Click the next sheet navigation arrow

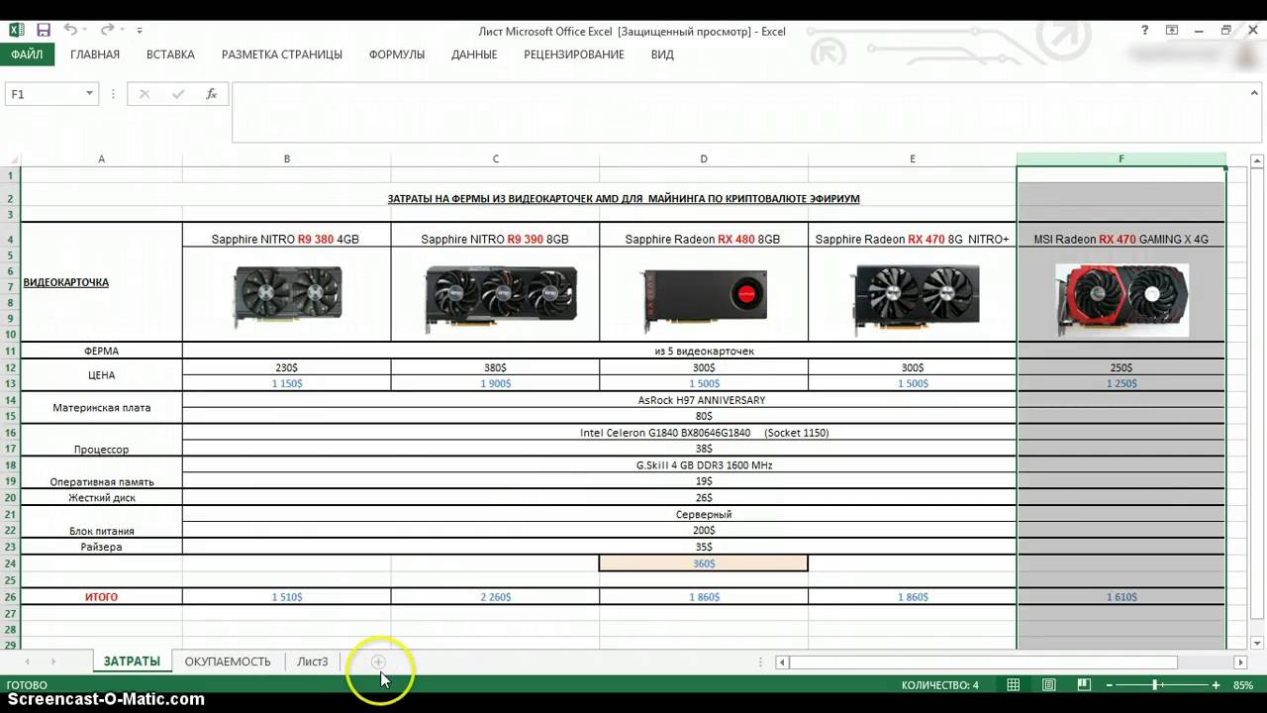(x=52, y=662)
